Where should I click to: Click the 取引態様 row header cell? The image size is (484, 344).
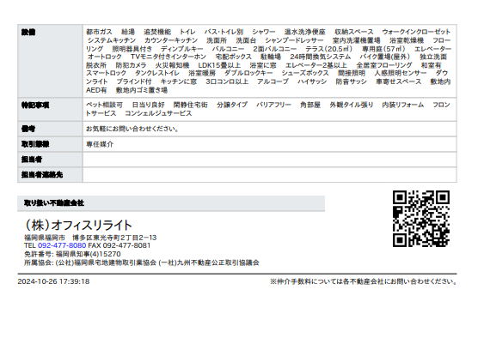50,144
